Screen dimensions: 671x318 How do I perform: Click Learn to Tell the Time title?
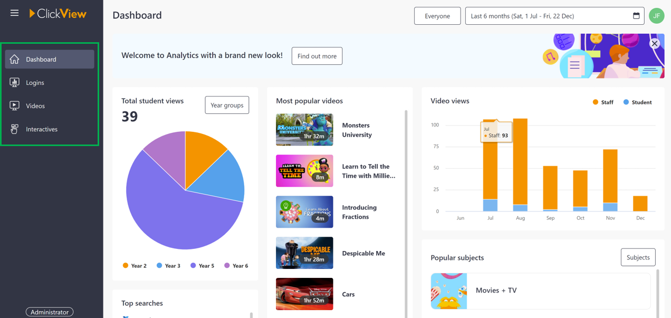369,171
